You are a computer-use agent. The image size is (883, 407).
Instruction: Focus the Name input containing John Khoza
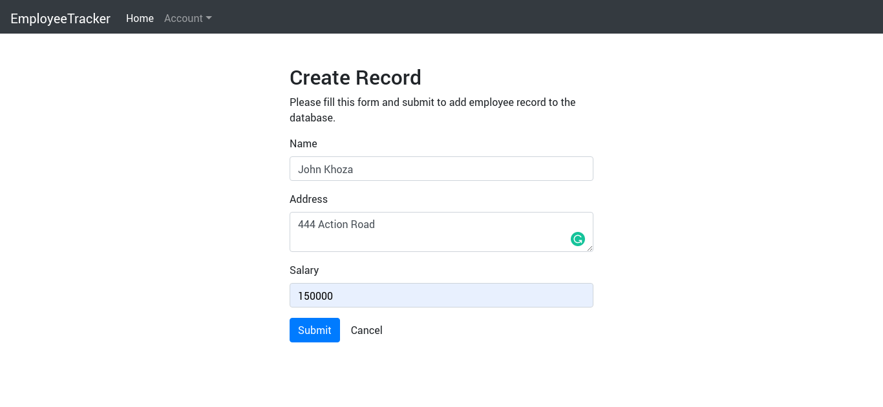tap(441, 169)
